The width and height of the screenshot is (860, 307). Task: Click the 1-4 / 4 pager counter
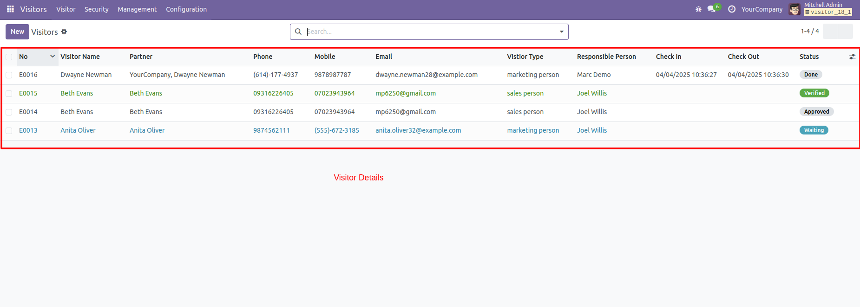(x=810, y=31)
